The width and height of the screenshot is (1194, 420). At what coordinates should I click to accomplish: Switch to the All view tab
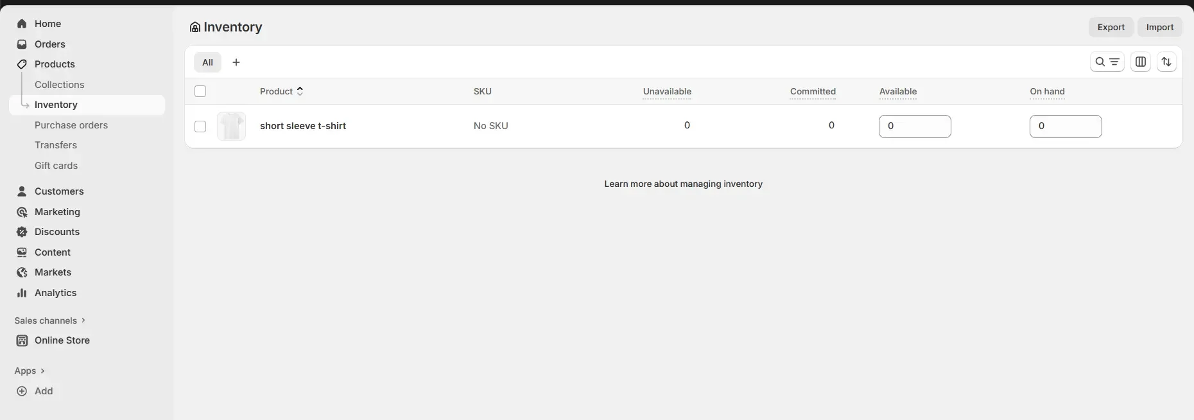pos(208,62)
